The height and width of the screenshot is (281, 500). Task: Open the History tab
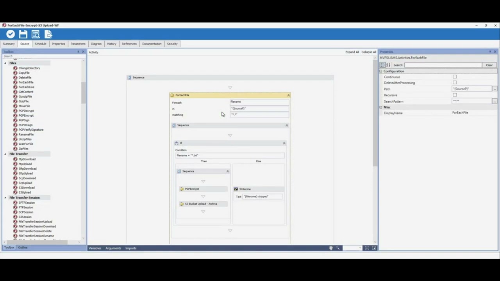tap(112, 44)
